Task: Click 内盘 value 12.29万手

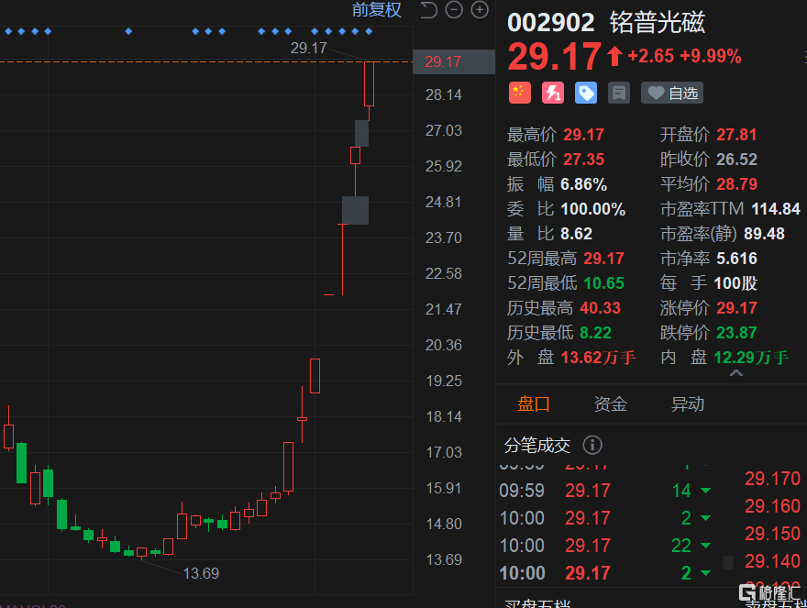Action: click(751, 358)
